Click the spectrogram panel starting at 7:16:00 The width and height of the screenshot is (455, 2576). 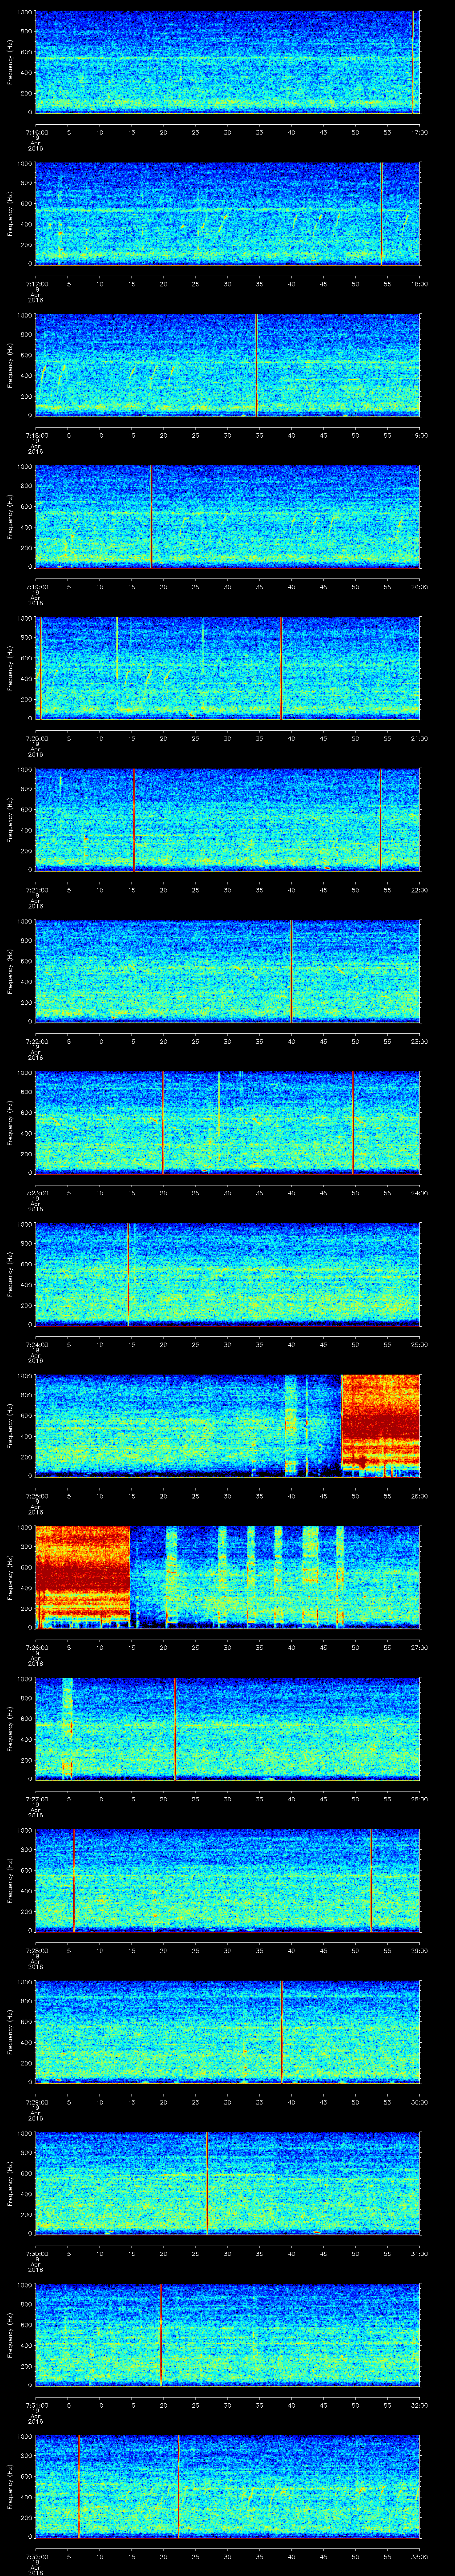pos(228,62)
